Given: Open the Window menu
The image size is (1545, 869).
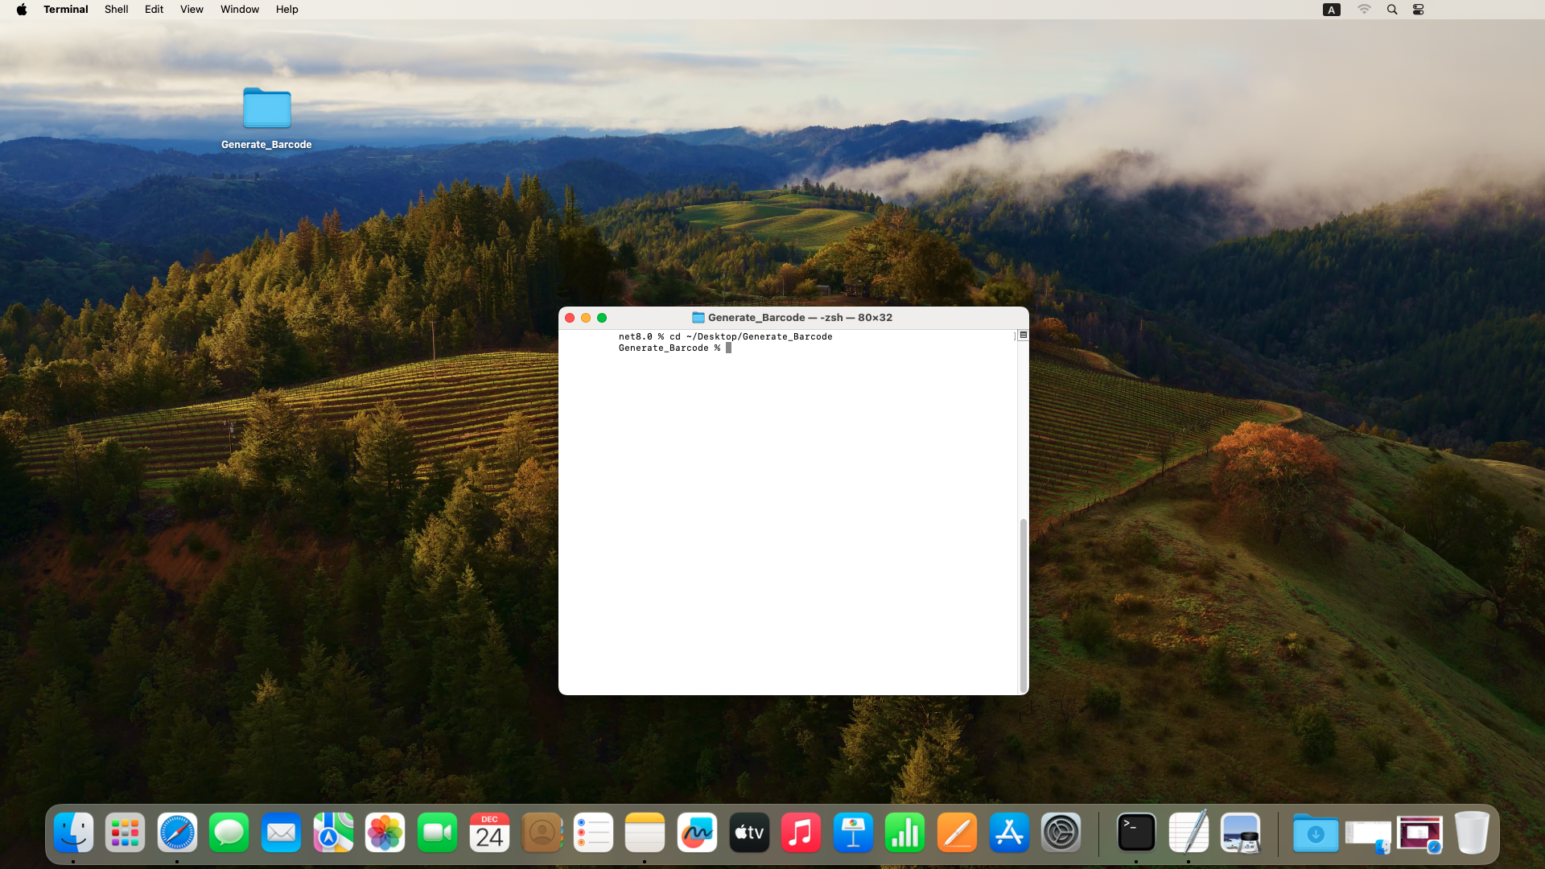Looking at the screenshot, I should 240,10.
